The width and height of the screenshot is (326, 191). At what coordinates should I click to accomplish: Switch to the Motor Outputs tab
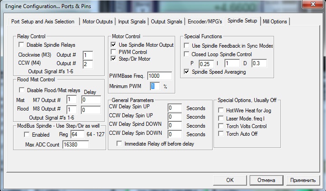click(98, 21)
